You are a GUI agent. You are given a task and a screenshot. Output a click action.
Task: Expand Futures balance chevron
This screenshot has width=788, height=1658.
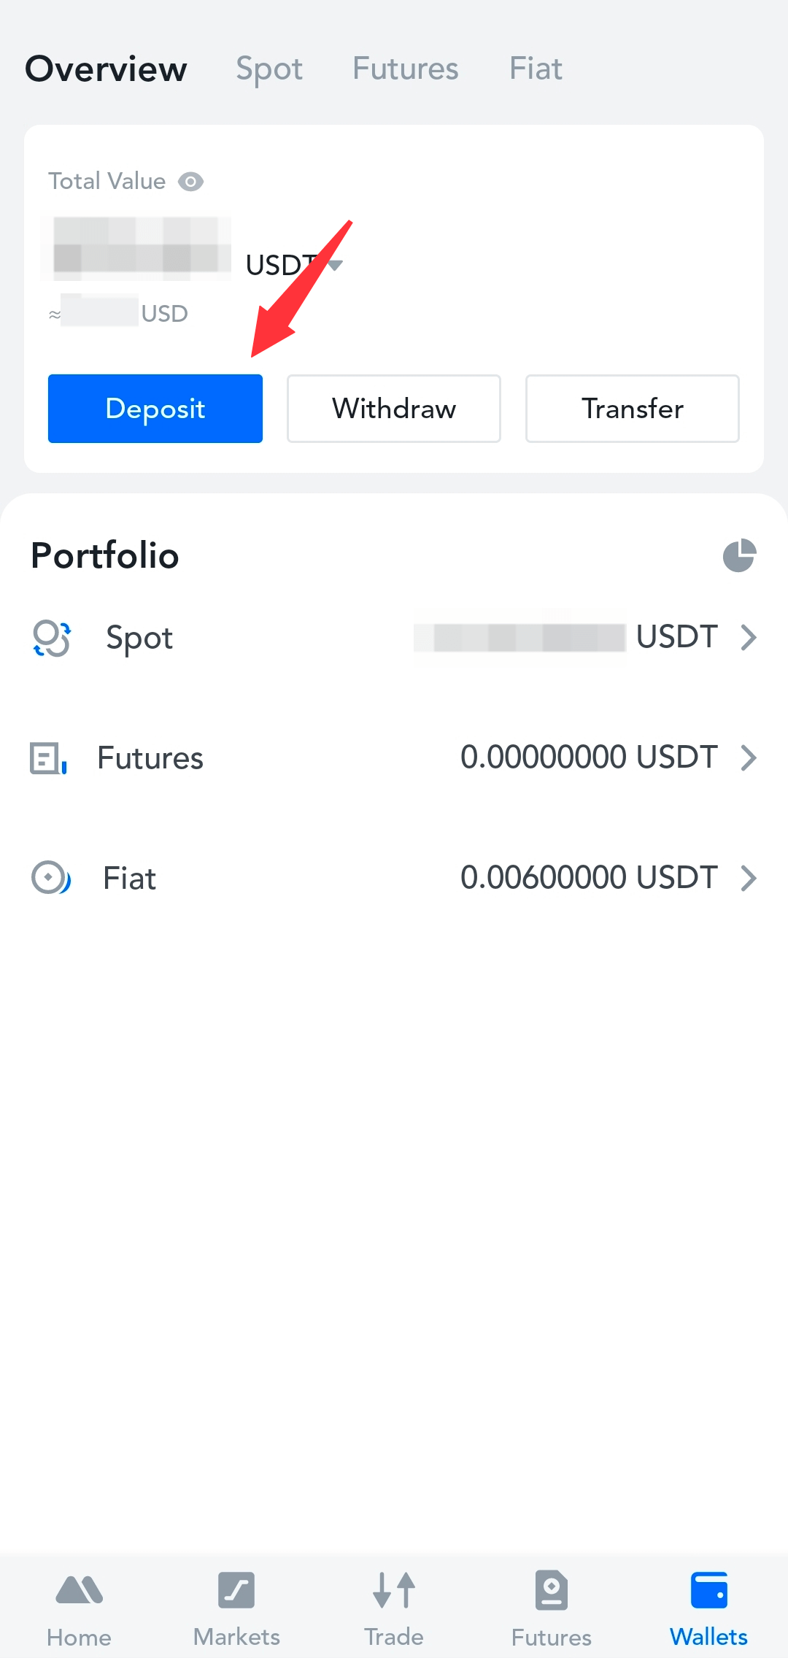click(x=749, y=757)
